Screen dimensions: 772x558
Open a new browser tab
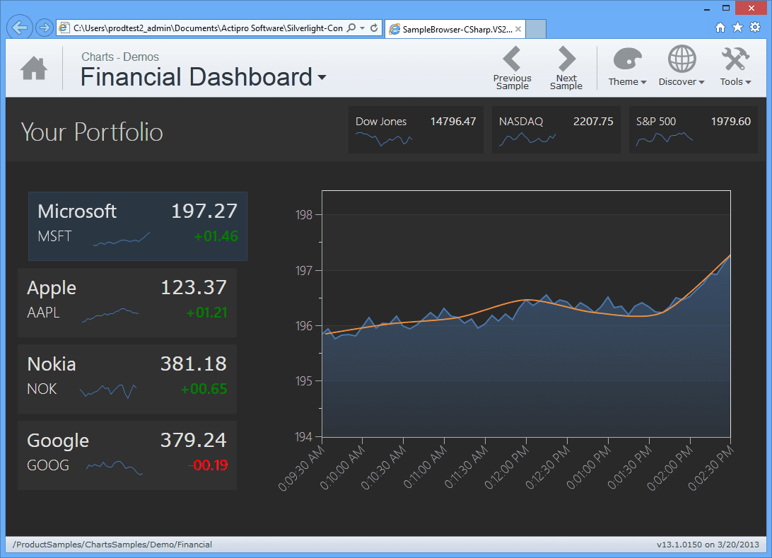click(536, 29)
